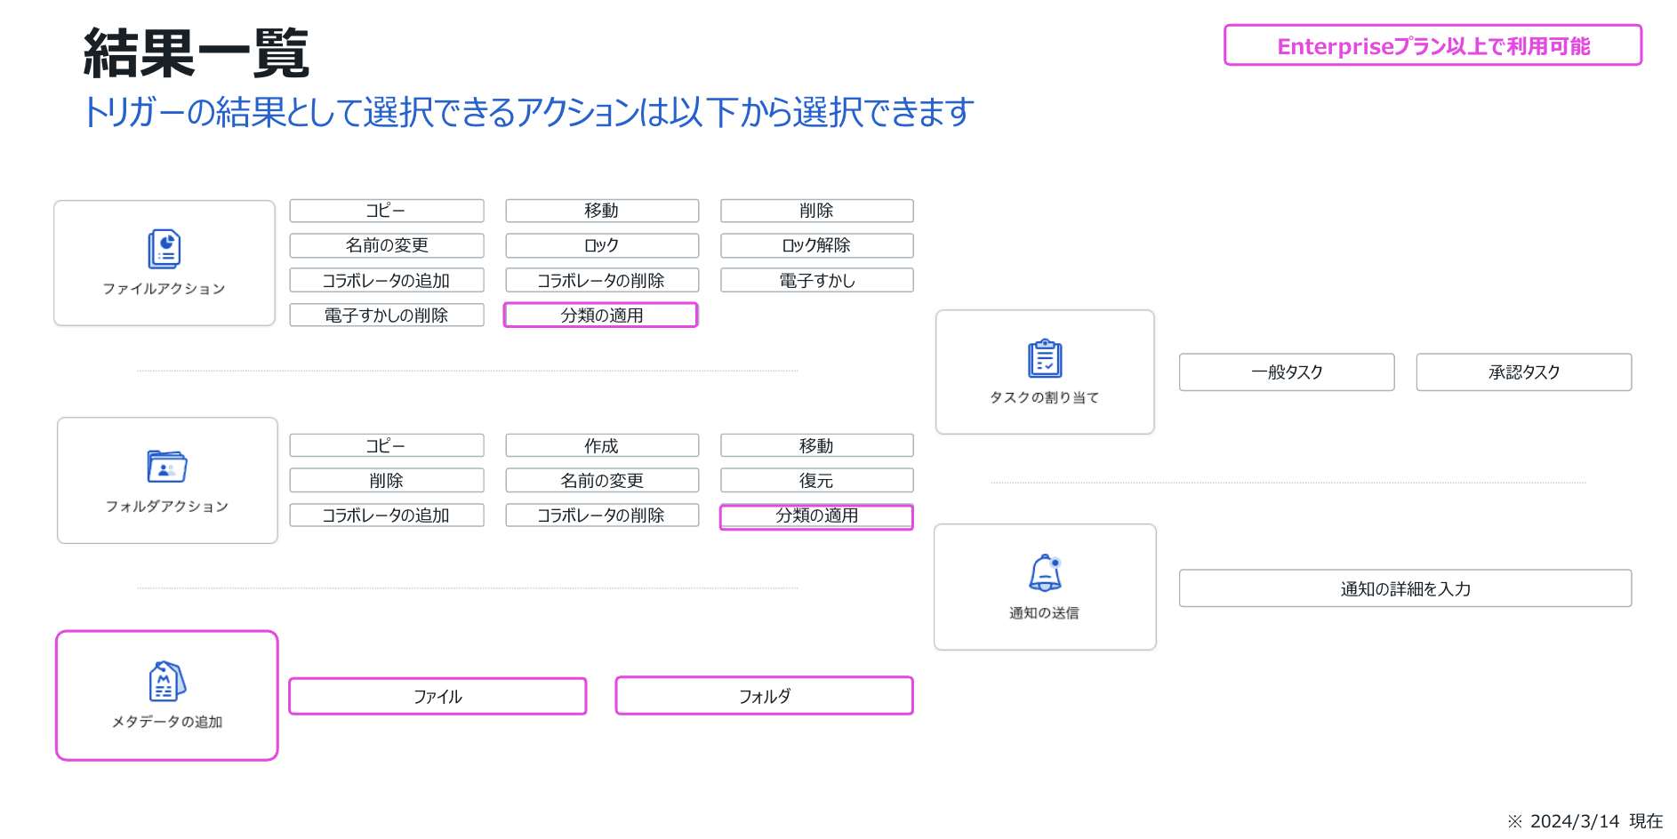Select the file action 移動 button
The width and height of the screenshot is (1677, 839).
tap(602, 211)
